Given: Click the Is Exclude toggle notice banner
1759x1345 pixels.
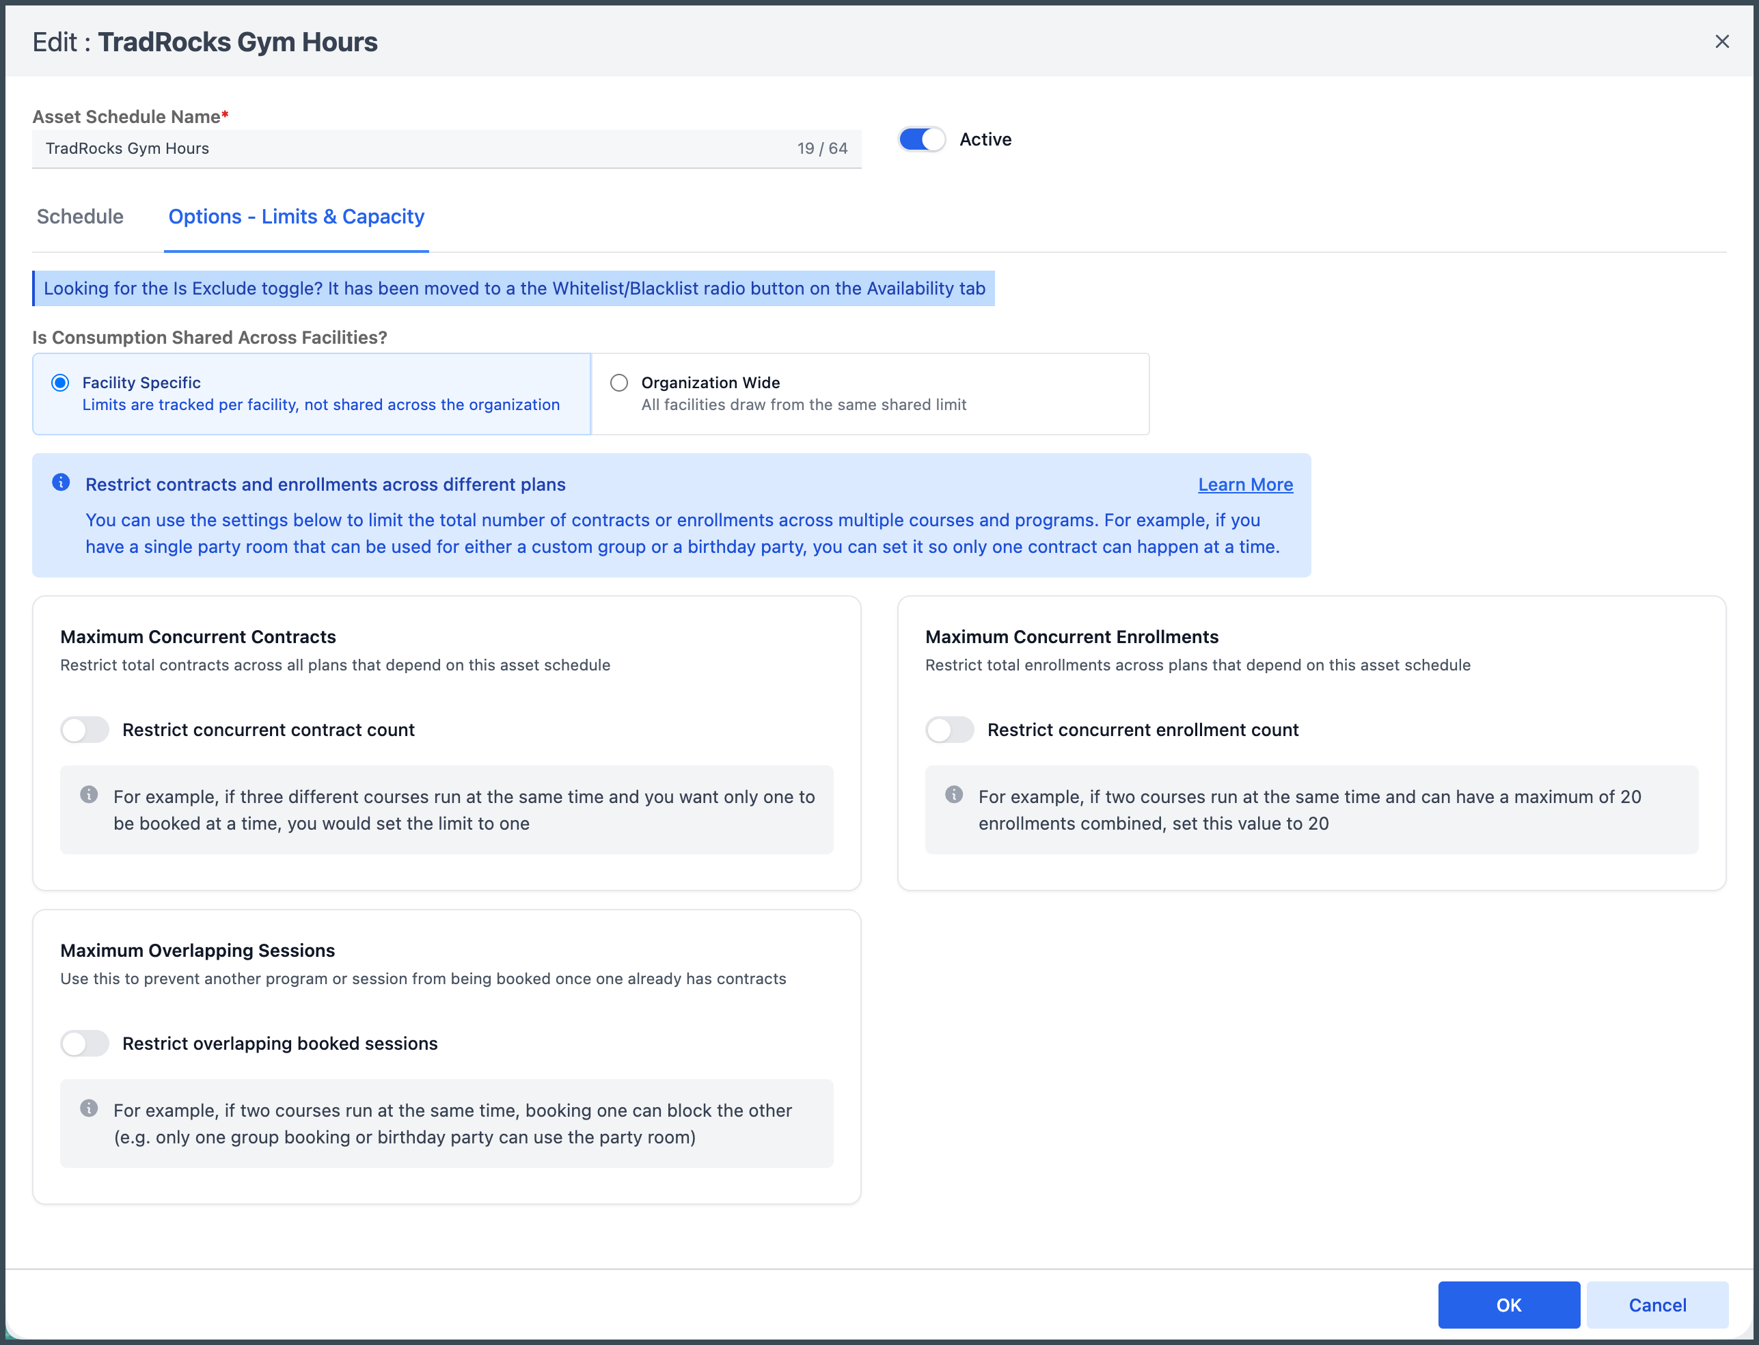Looking at the screenshot, I should (514, 288).
